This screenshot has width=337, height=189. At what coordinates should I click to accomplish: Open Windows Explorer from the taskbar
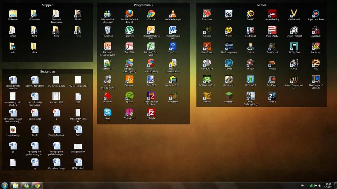coord(15,185)
